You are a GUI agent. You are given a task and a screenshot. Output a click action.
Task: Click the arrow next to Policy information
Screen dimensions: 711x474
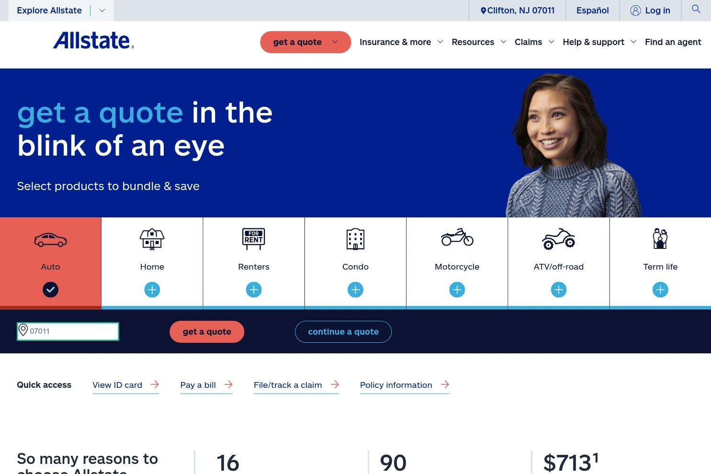(x=445, y=384)
